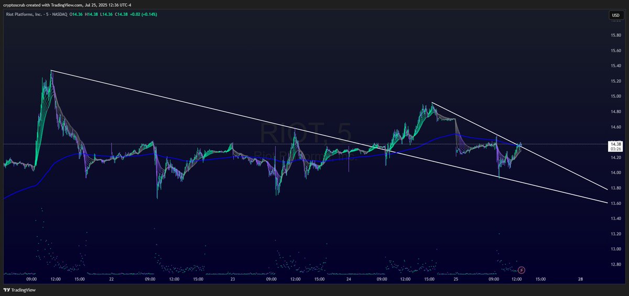
Task: Click the 14.60 price axis label
Action: click(x=616, y=127)
